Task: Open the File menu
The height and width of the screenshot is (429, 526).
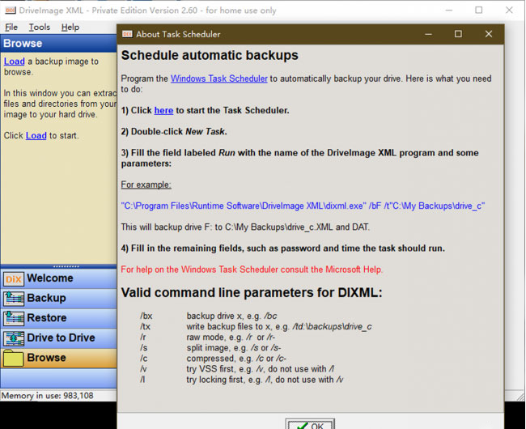Action: tap(11, 28)
